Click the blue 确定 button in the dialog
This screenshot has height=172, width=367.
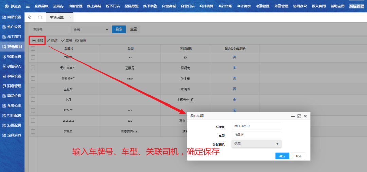282,156
